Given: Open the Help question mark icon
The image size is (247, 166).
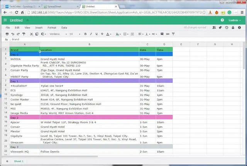Looking at the screenshot, I should tap(222, 20).
